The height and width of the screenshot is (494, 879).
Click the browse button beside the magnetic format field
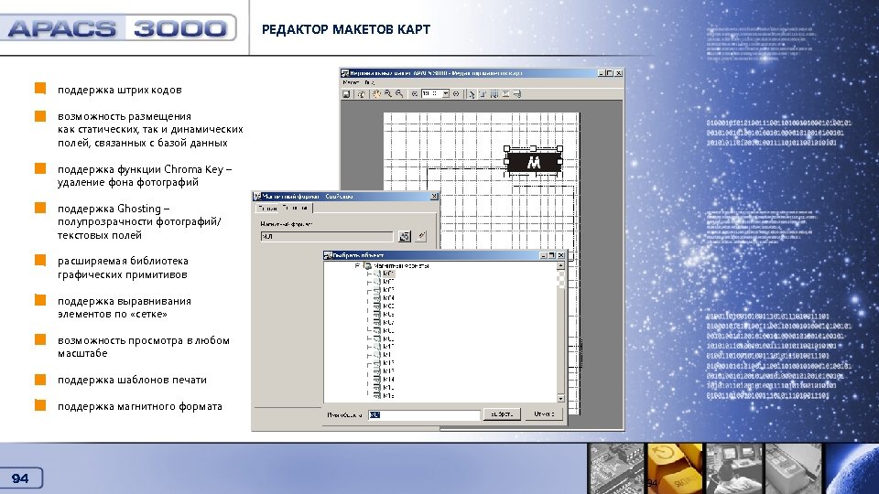click(405, 236)
